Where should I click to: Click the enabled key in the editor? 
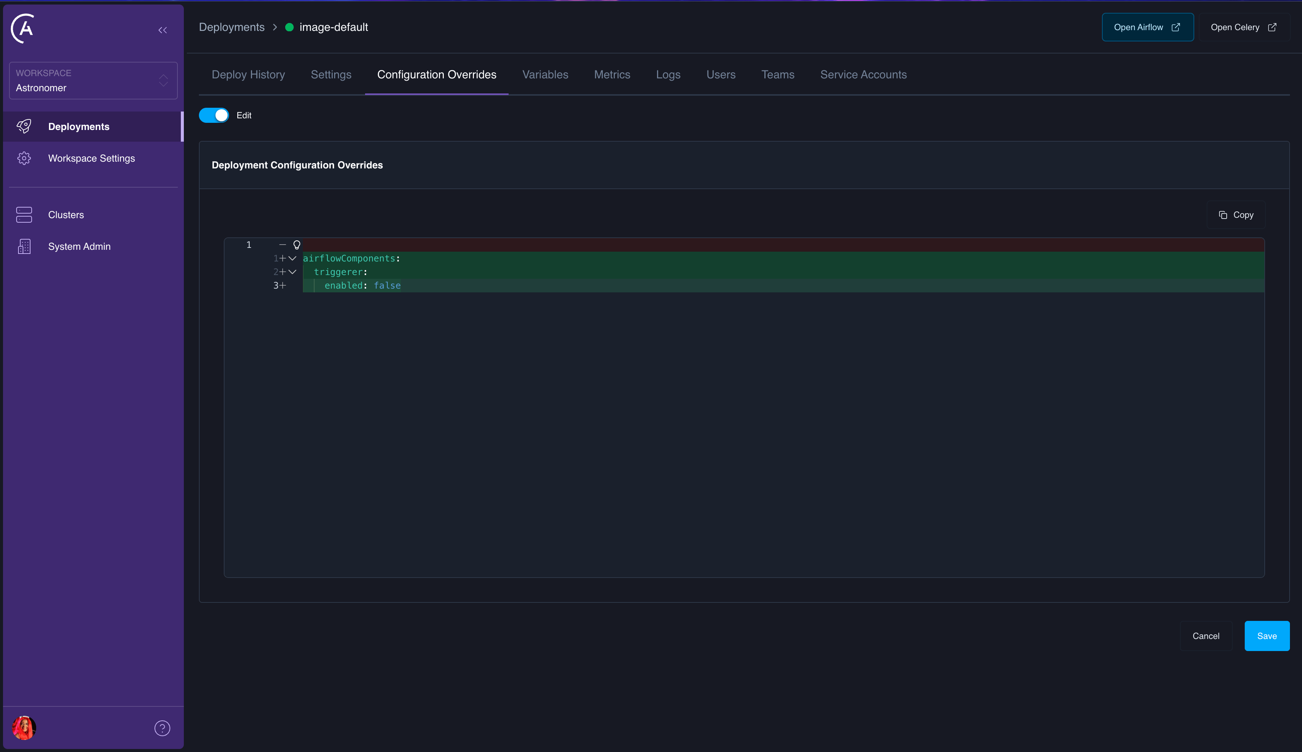pos(344,286)
